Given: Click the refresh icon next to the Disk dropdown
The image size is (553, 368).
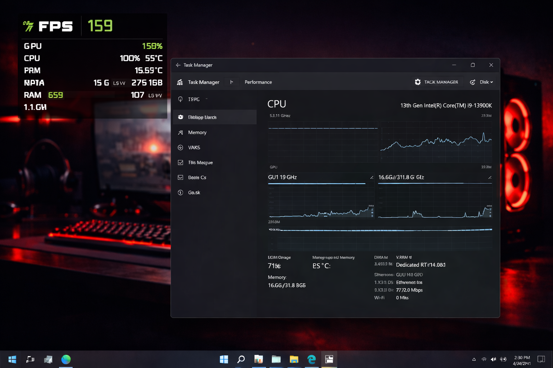Looking at the screenshot, I should coord(472,82).
